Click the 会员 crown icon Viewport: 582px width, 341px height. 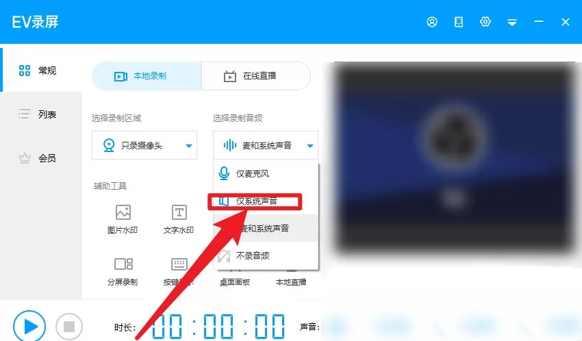click(x=25, y=158)
